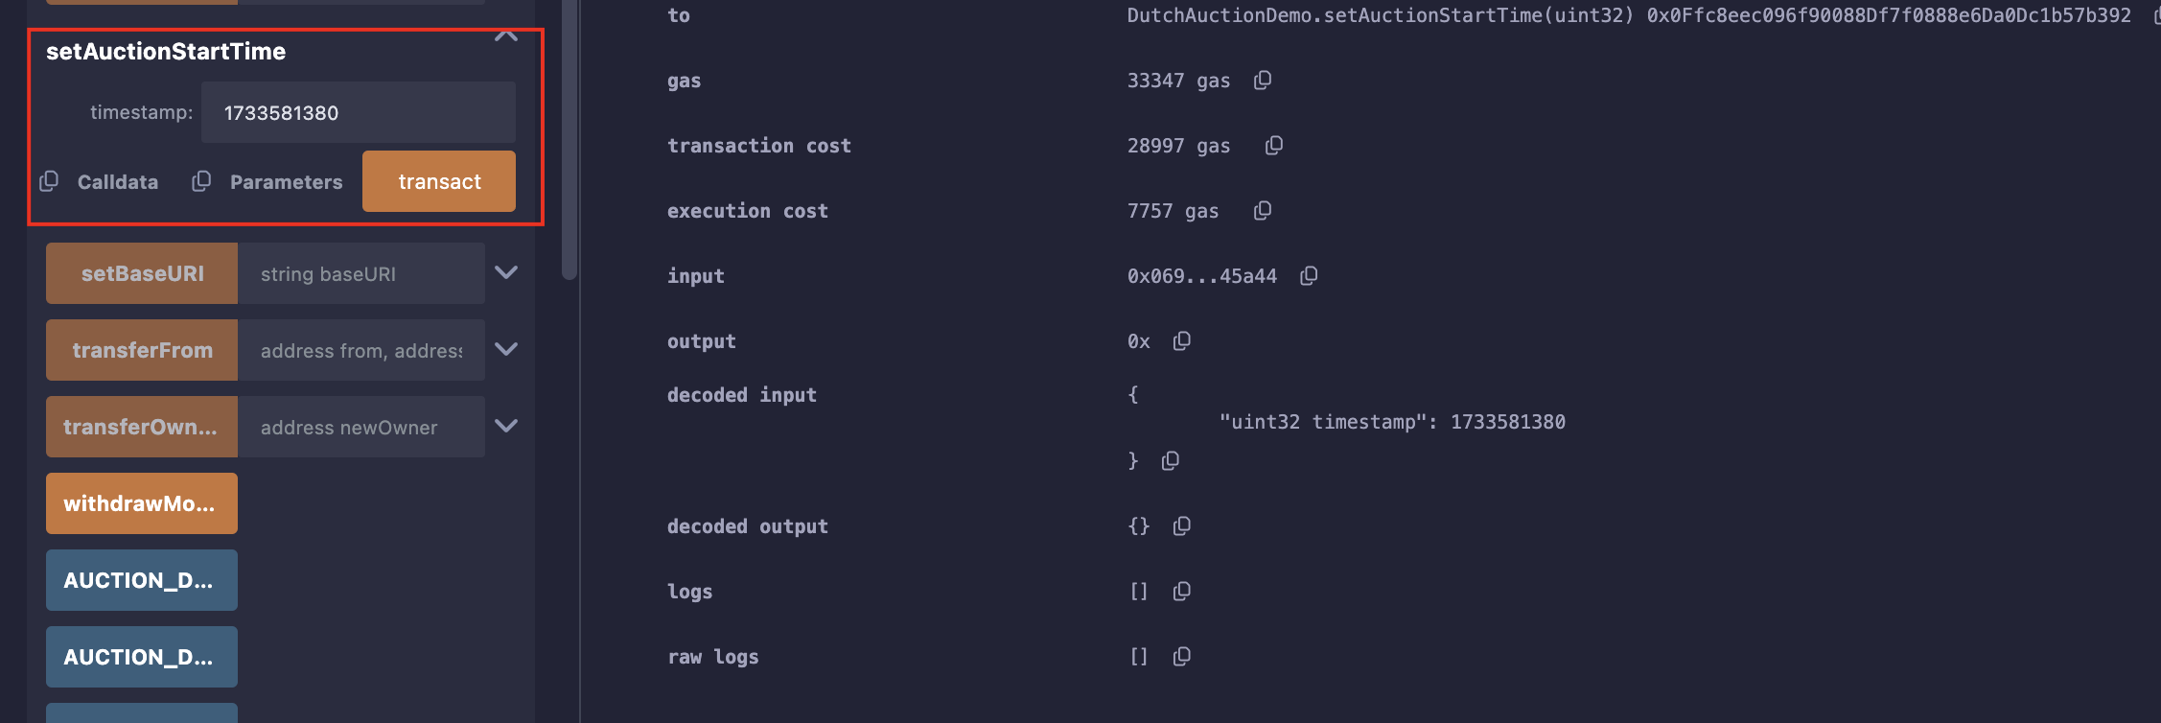Copy the decoded input JSON
Viewport: 2161px width, 723px height.
tap(1171, 461)
